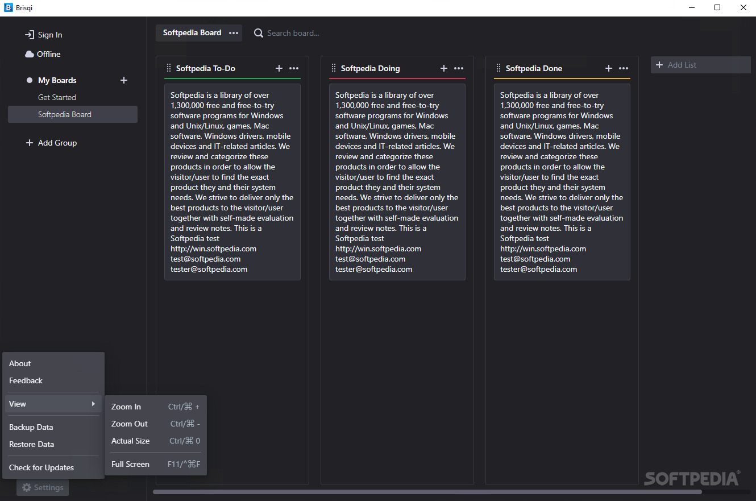Click the Settings gear icon
This screenshot has width=756, height=501.
click(x=26, y=487)
